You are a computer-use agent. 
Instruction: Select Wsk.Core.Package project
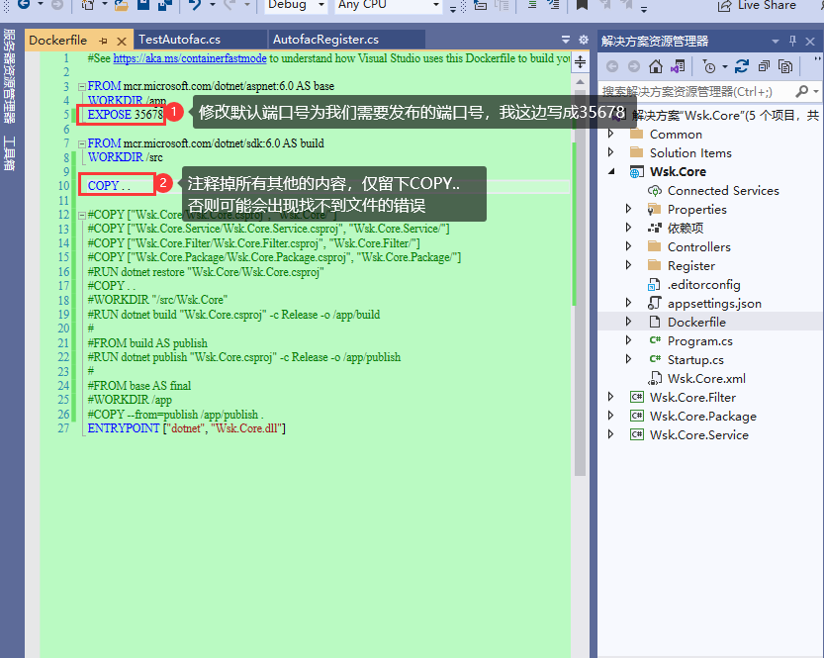(x=703, y=417)
